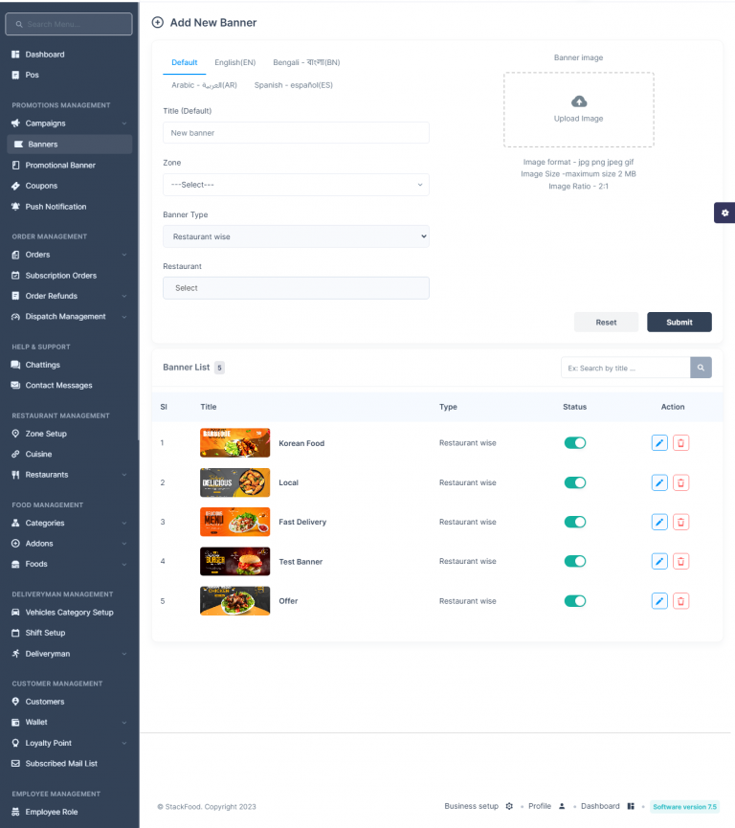Switch to the English(EN) language tab

[x=234, y=62]
